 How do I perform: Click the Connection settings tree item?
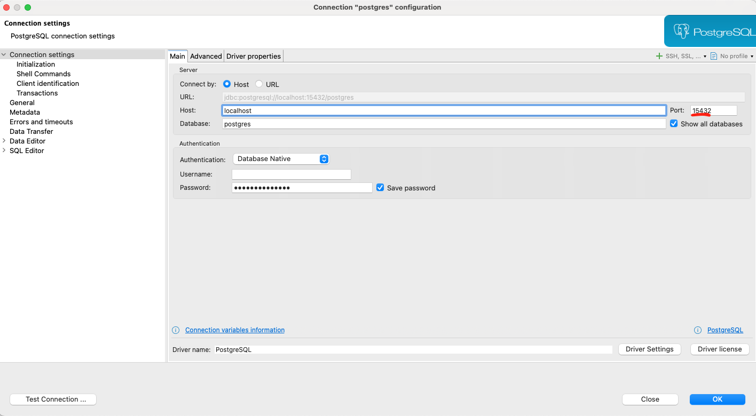[42, 54]
